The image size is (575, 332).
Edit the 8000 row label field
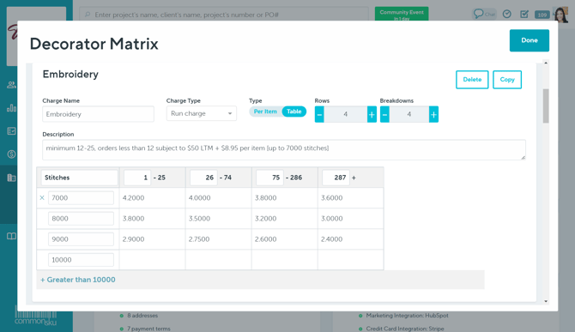click(x=81, y=219)
